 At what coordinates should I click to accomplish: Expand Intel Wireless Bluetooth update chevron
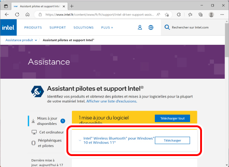[x=80, y=140]
